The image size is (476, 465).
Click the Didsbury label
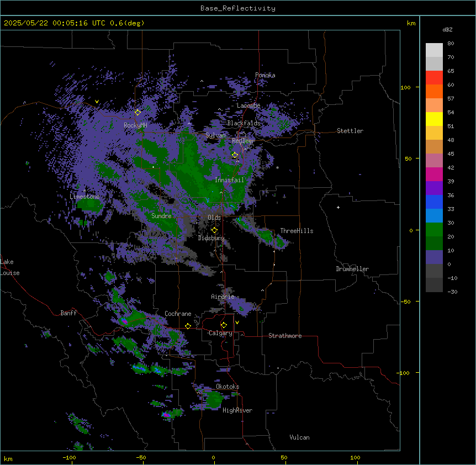pyautogui.click(x=211, y=238)
